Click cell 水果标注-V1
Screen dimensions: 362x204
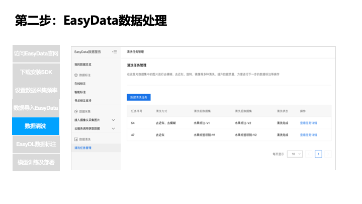pyautogui.click(x=202, y=123)
